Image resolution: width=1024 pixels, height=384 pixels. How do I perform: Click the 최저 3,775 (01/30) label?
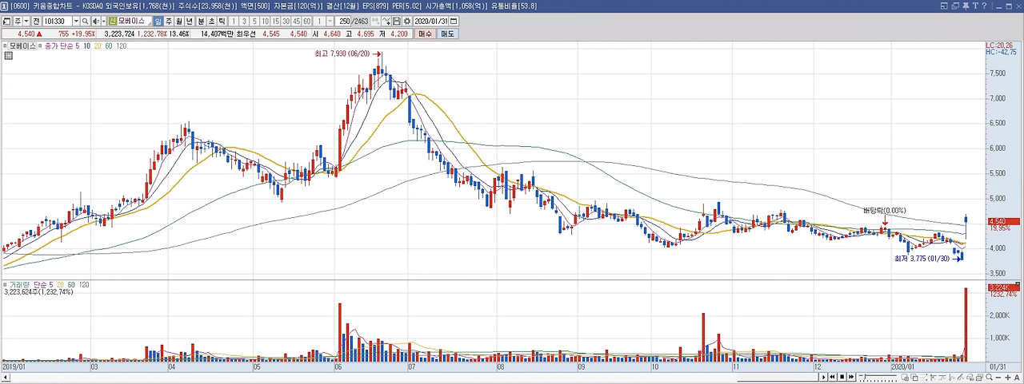point(922,258)
